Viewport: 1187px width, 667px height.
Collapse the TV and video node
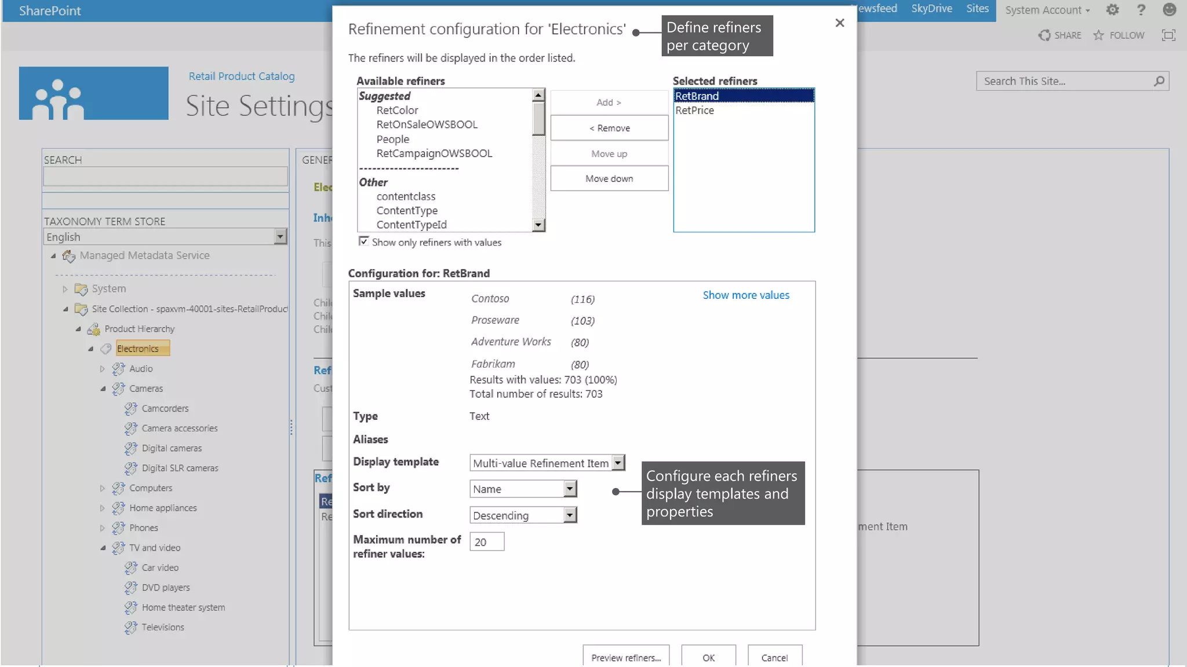(x=103, y=548)
